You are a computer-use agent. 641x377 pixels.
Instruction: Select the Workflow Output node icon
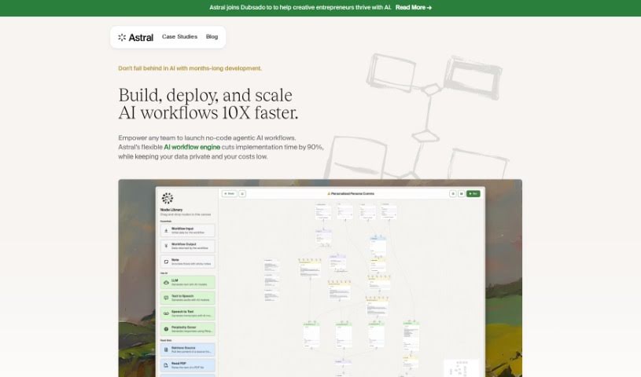(166, 246)
